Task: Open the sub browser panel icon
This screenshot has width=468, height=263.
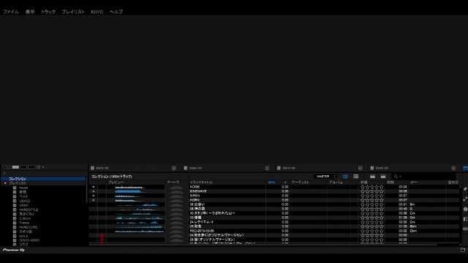Action: (465, 219)
